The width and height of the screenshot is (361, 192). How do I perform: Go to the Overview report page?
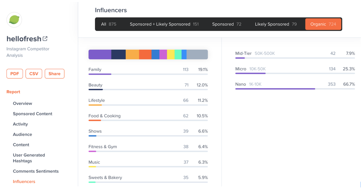(22, 103)
